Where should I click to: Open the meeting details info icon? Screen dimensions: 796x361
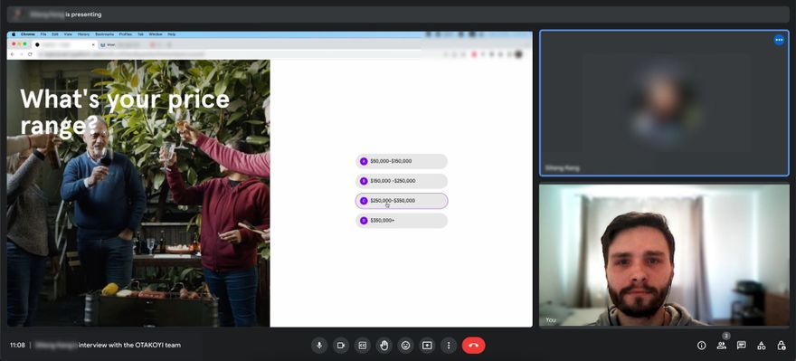tap(702, 346)
